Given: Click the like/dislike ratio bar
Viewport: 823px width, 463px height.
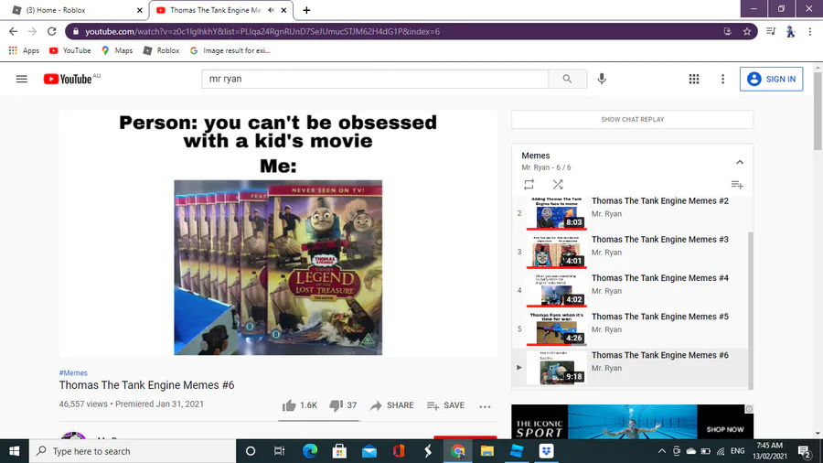Looking at the screenshot, I should (x=318, y=421).
